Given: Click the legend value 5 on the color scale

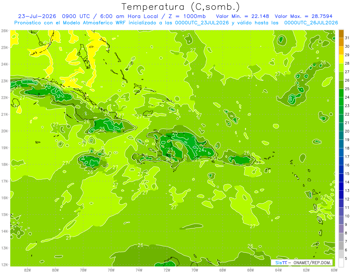Looking at the screenshot, I should [x=346, y=258].
